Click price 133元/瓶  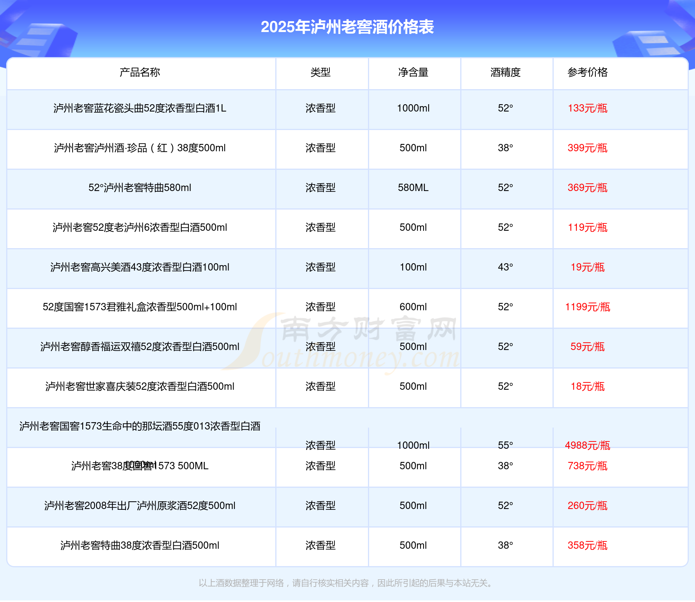tap(588, 108)
